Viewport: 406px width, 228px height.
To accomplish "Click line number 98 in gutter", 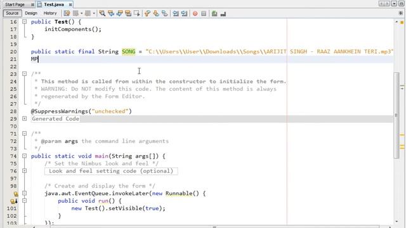I will click(13, 186).
